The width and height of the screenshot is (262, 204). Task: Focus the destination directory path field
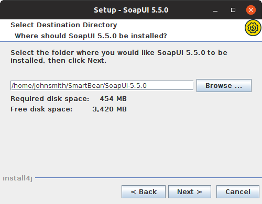pyautogui.click(x=102, y=85)
